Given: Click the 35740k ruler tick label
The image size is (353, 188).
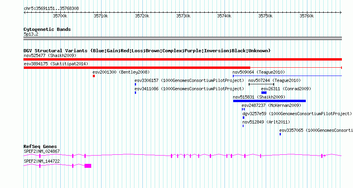Looking at the screenshot, I should [x=224, y=16].
